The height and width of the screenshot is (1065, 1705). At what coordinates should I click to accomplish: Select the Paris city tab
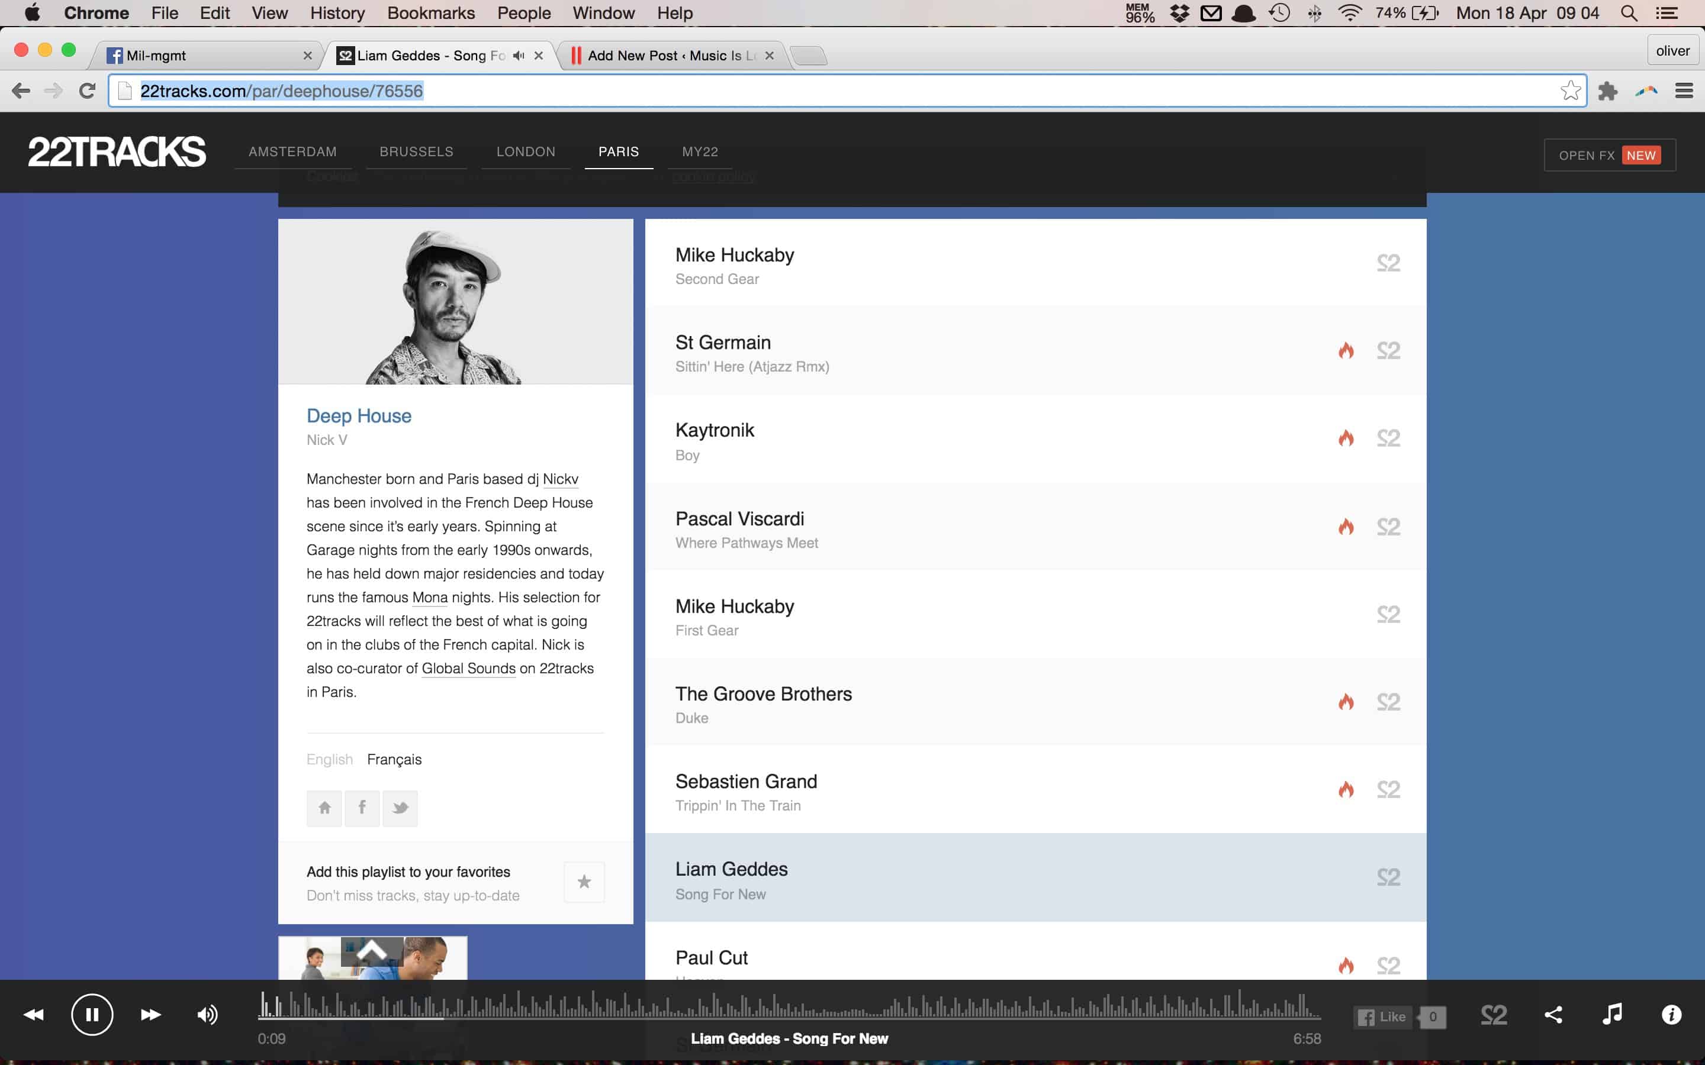click(x=619, y=151)
